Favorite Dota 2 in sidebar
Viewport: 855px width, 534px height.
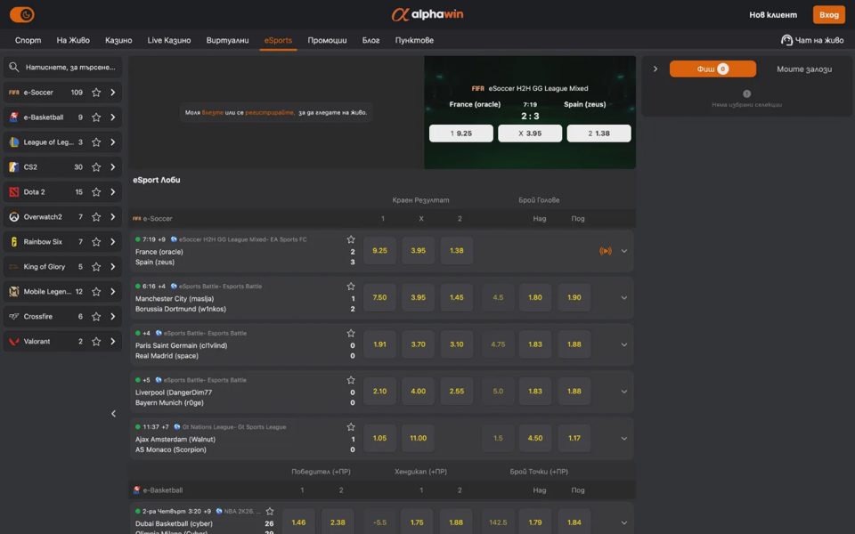96,192
